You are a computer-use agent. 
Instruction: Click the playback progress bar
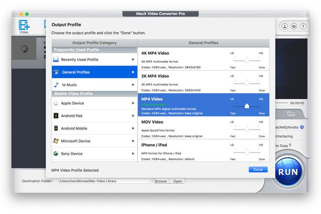click(282, 103)
